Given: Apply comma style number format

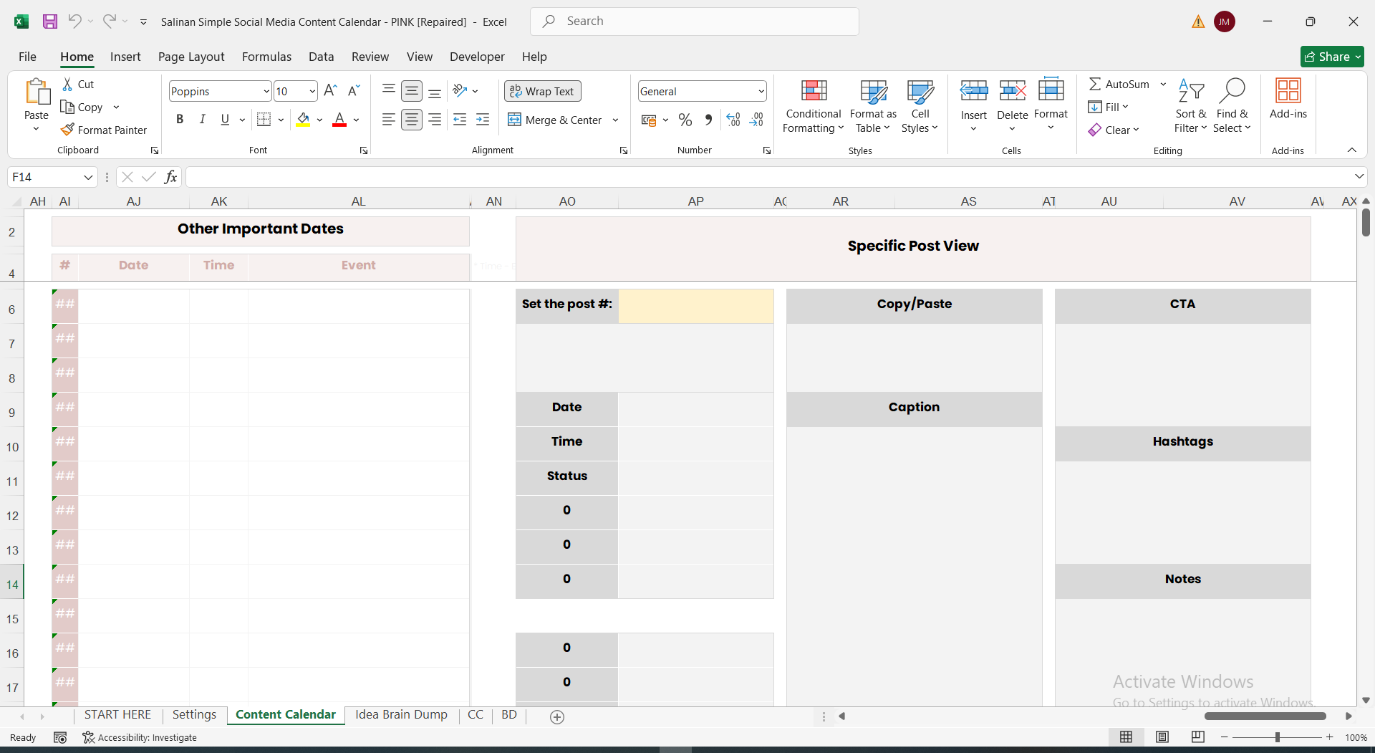Looking at the screenshot, I should pos(708,120).
